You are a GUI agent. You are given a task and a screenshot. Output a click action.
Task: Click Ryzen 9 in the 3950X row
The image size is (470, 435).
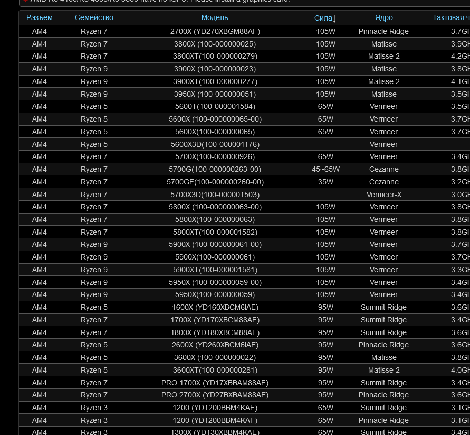pos(94,94)
